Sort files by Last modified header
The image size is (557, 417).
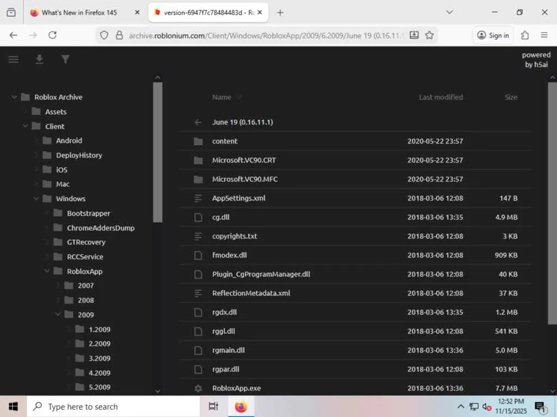point(441,97)
